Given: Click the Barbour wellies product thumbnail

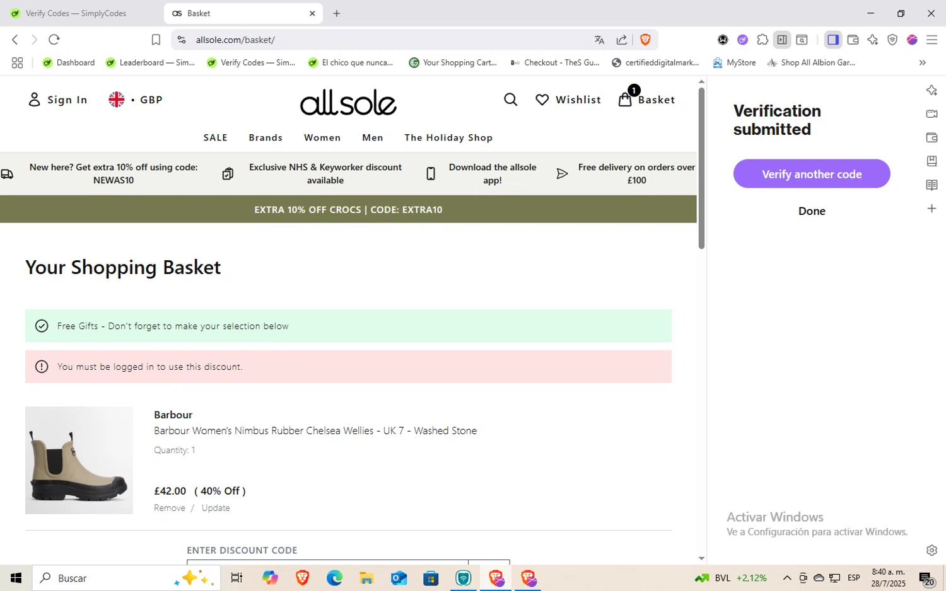Looking at the screenshot, I should (x=79, y=460).
